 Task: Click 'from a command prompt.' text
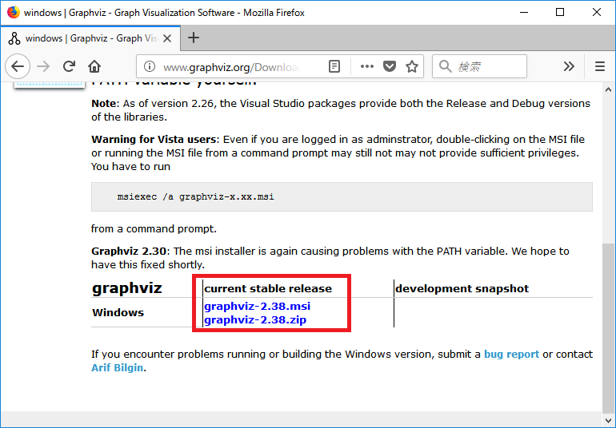[154, 228]
